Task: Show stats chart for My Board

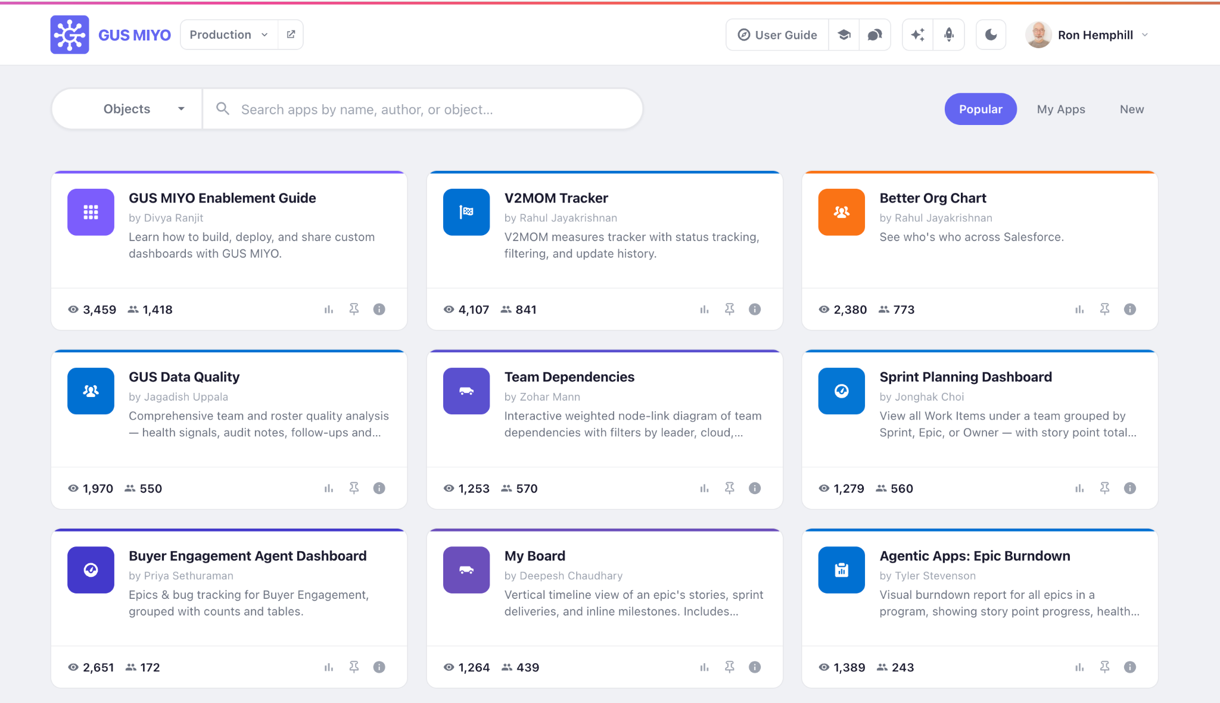Action: coord(704,667)
